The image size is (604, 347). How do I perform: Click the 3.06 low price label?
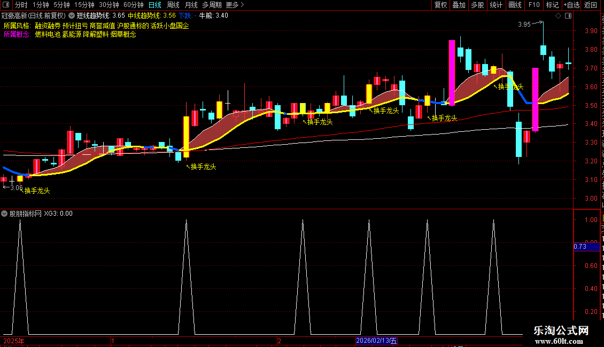tap(16, 188)
